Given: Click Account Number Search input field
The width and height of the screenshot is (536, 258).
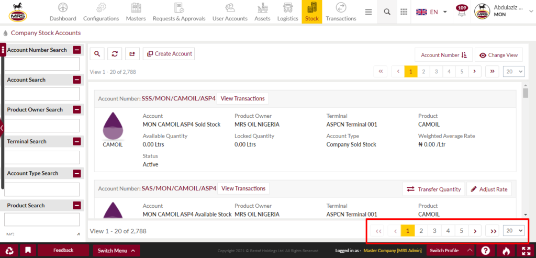Looking at the screenshot, I should click(42, 64).
